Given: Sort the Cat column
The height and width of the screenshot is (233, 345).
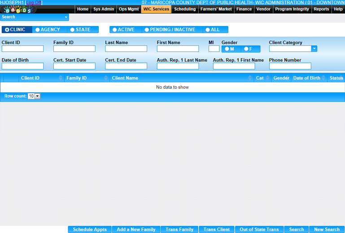Looking at the screenshot, I should [x=267, y=78].
